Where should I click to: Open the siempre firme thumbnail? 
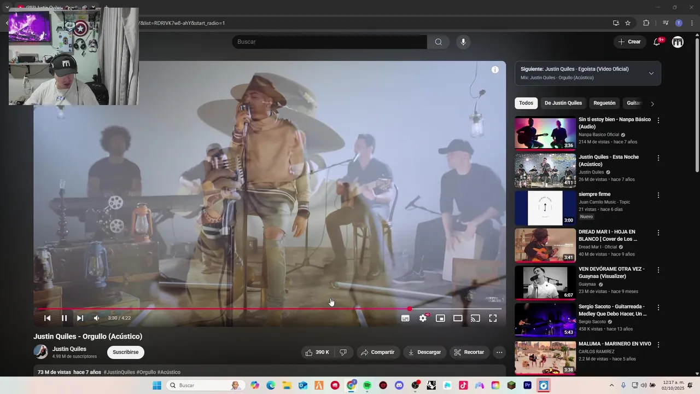tap(545, 208)
